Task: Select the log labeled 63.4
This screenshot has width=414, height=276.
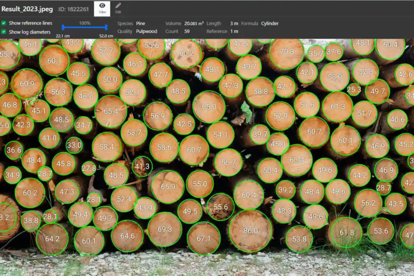Action: pyautogui.click(x=297, y=160)
